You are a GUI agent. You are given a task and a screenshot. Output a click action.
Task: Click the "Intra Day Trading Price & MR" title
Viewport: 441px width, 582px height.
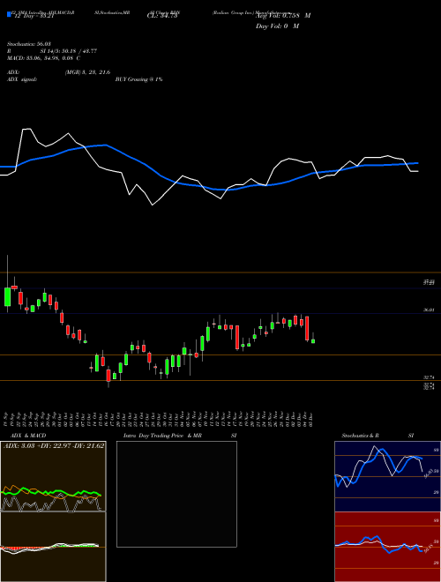tap(162, 436)
